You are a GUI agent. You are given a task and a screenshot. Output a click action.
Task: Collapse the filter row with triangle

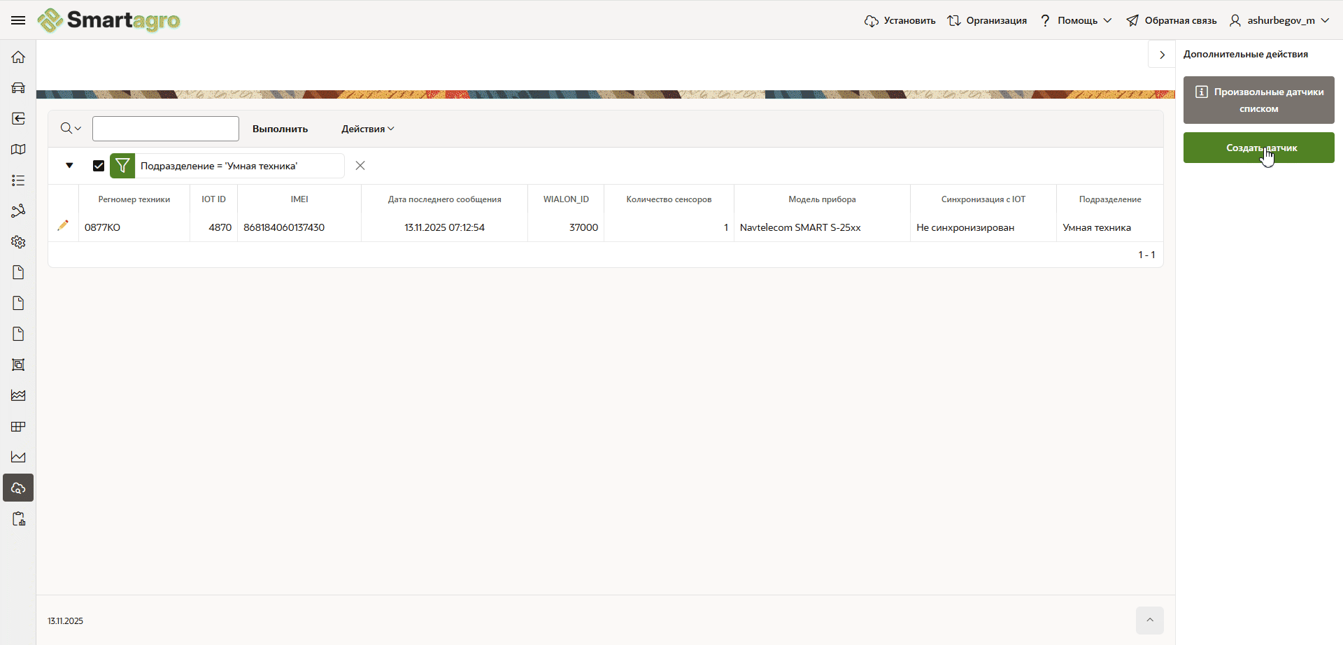tap(69, 166)
